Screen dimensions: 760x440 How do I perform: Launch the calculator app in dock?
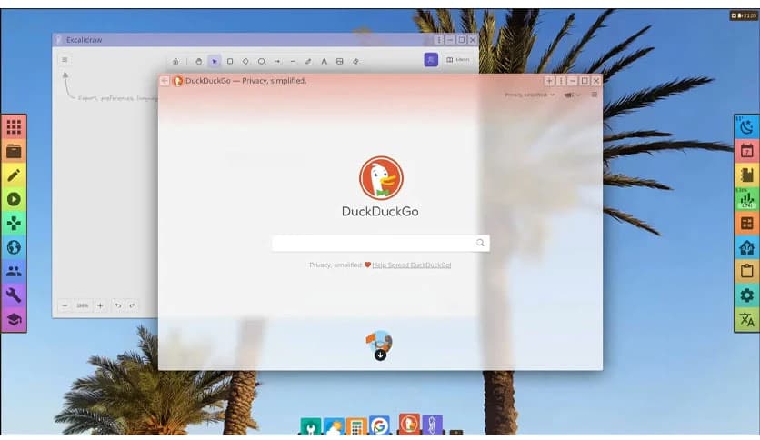click(356, 426)
